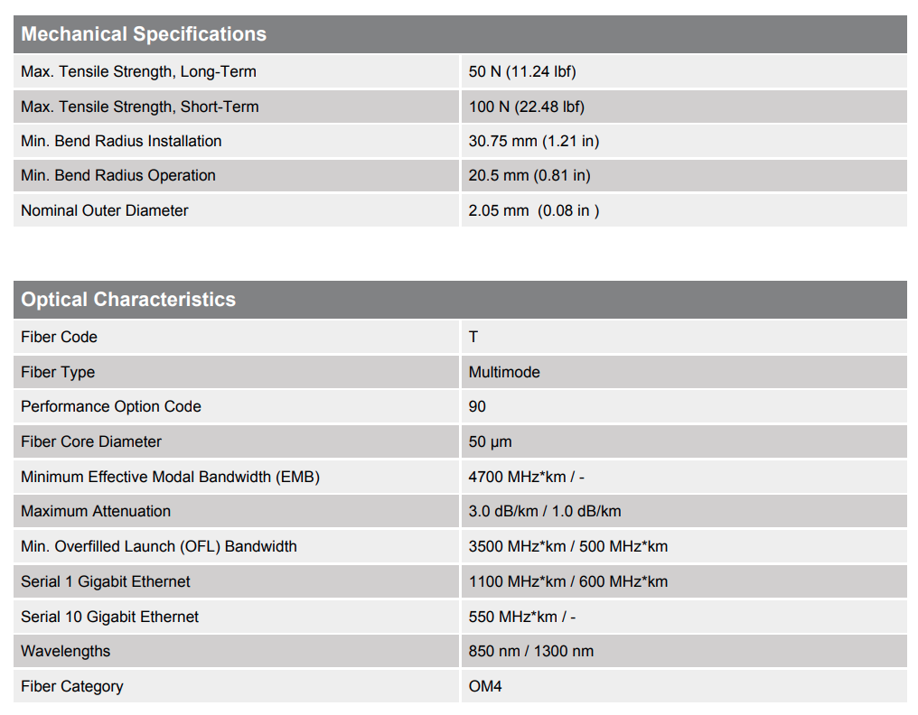Click the 100 N (22.48 lbf) value
The width and height of the screenshot is (918, 715).
(527, 107)
